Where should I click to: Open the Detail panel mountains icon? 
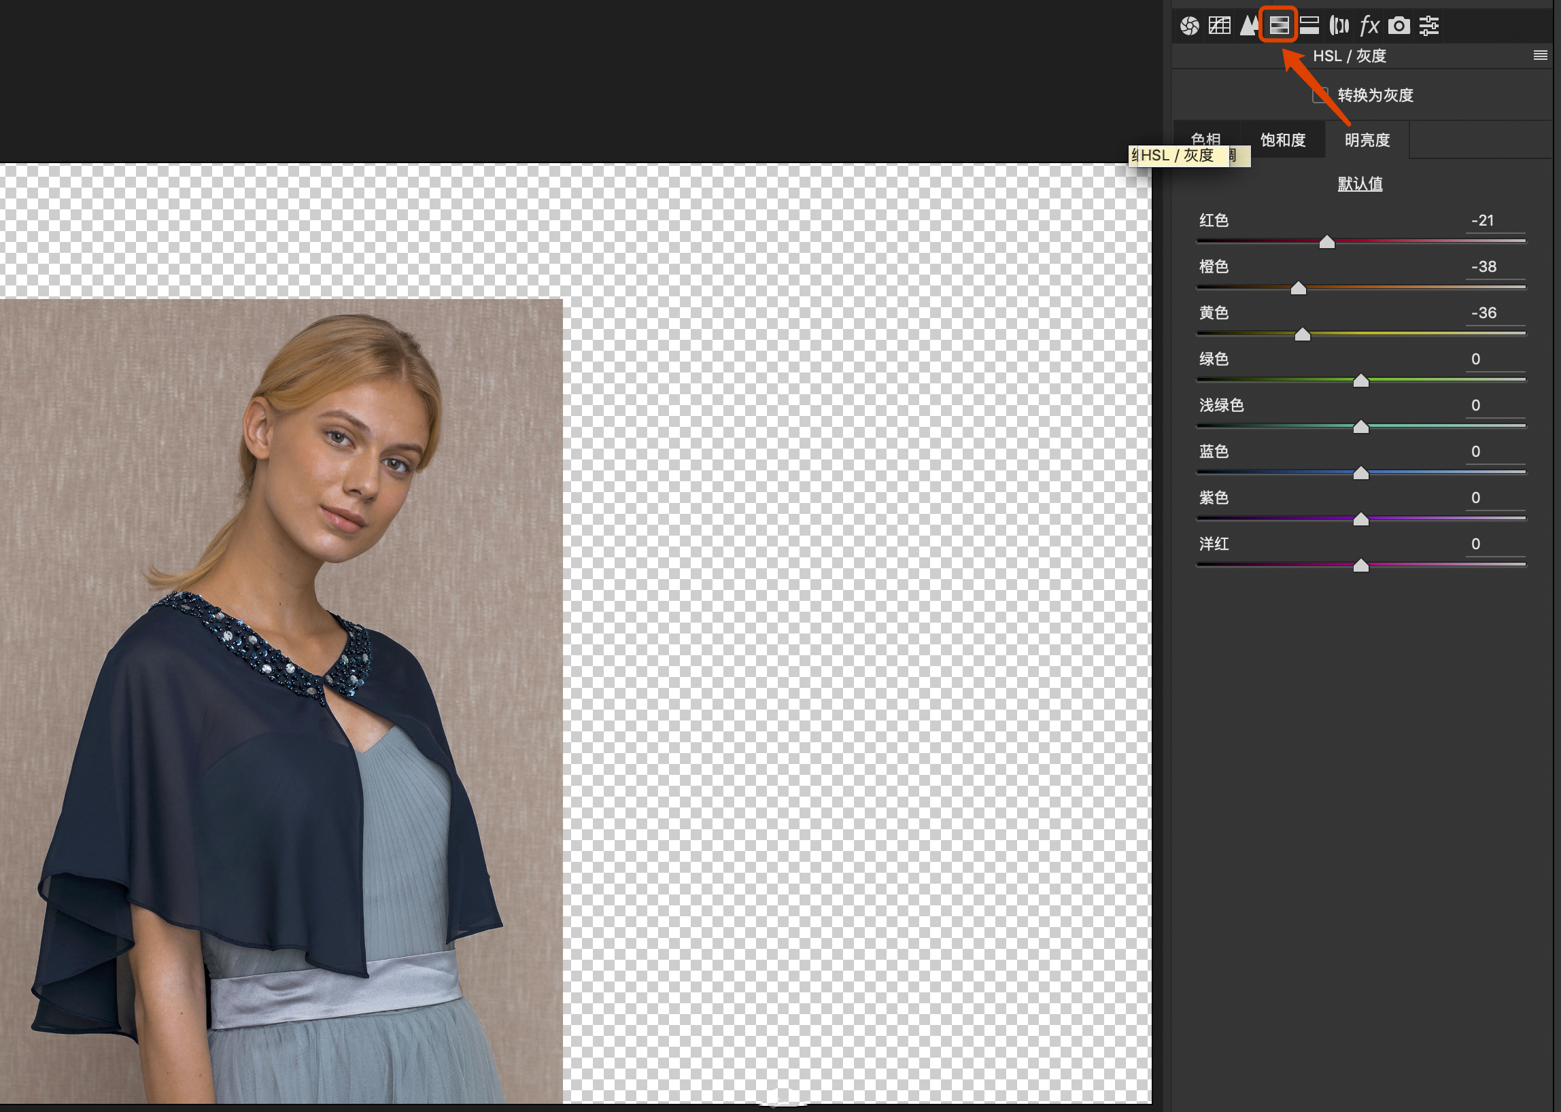tap(1250, 26)
